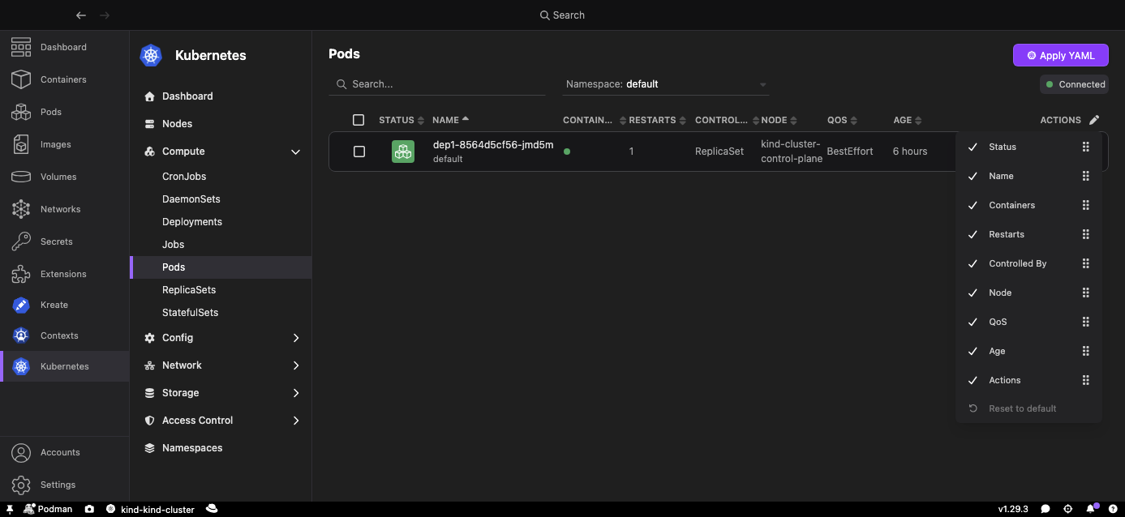Screen dimensions: 1125x517
Task: Open Networks in the main sidebar
Action: point(64,209)
